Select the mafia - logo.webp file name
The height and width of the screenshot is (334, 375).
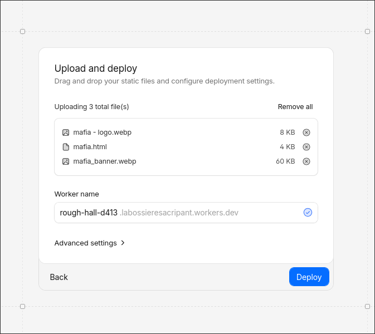tap(102, 132)
